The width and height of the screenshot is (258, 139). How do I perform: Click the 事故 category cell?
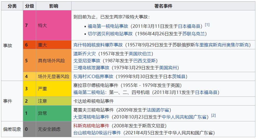[x=12, y=45]
